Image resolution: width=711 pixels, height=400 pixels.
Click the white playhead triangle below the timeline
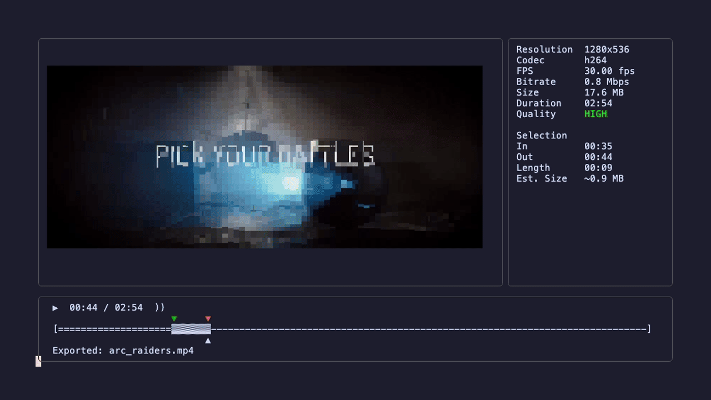208,341
